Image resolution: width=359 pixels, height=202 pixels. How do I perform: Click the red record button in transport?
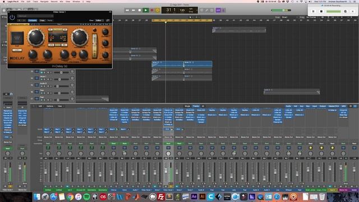(x=151, y=10)
